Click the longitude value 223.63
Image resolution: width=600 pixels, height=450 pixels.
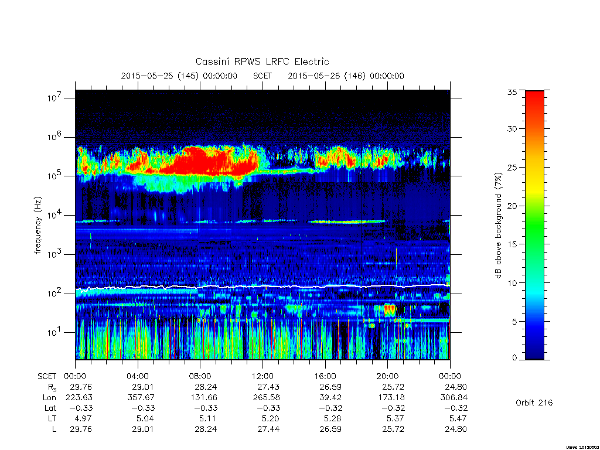pos(79,398)
